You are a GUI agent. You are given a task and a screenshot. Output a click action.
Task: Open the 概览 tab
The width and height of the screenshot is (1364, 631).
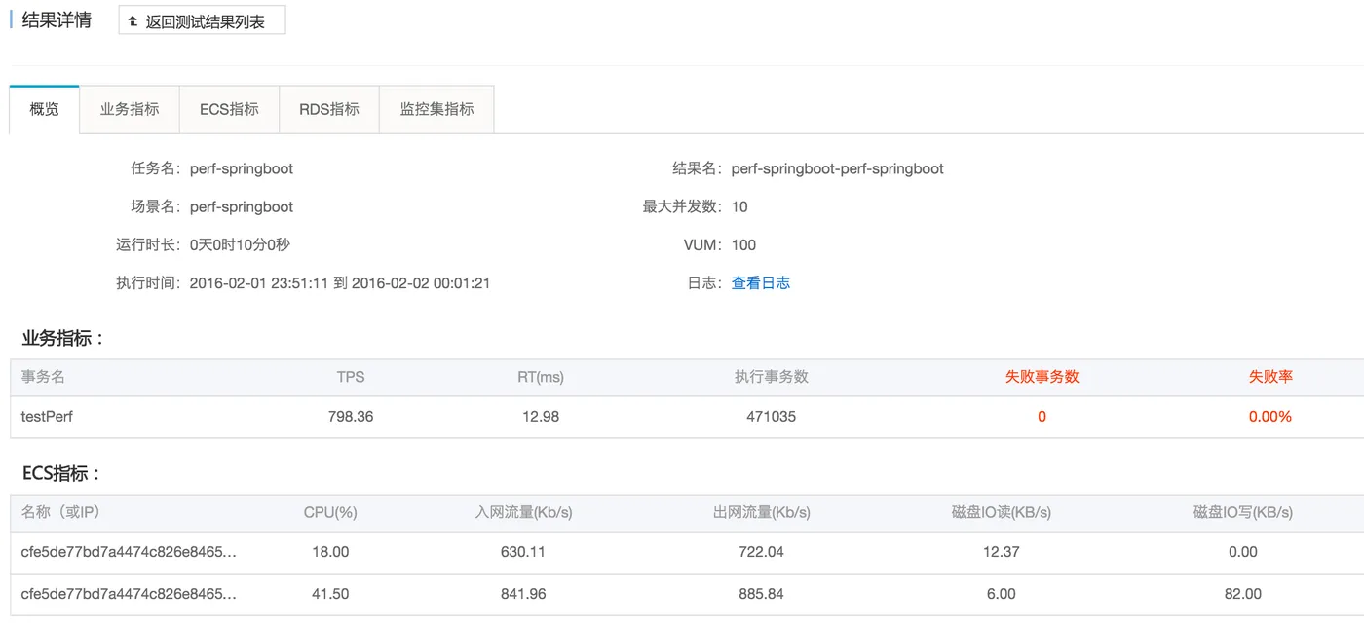click(45, 109)
